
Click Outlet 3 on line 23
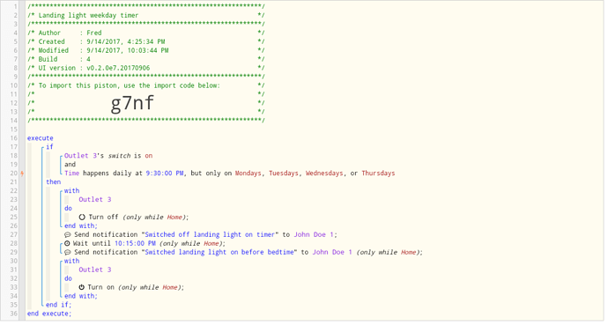point(95,200)
